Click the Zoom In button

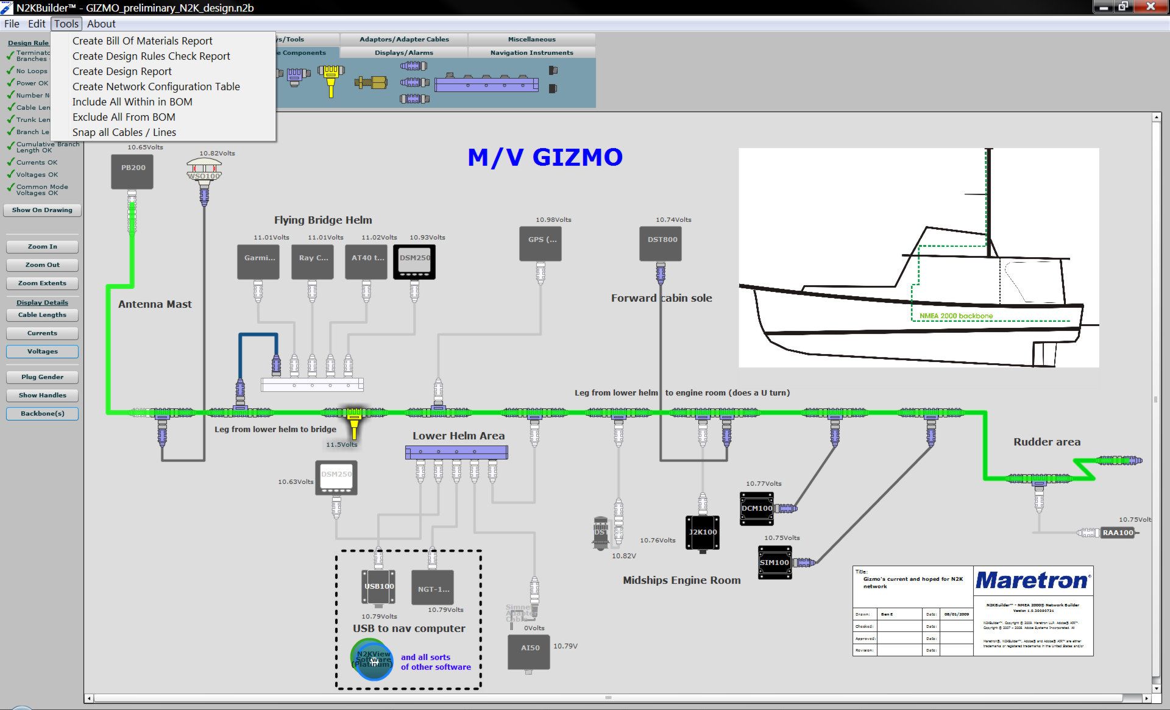tap(42, 247)
